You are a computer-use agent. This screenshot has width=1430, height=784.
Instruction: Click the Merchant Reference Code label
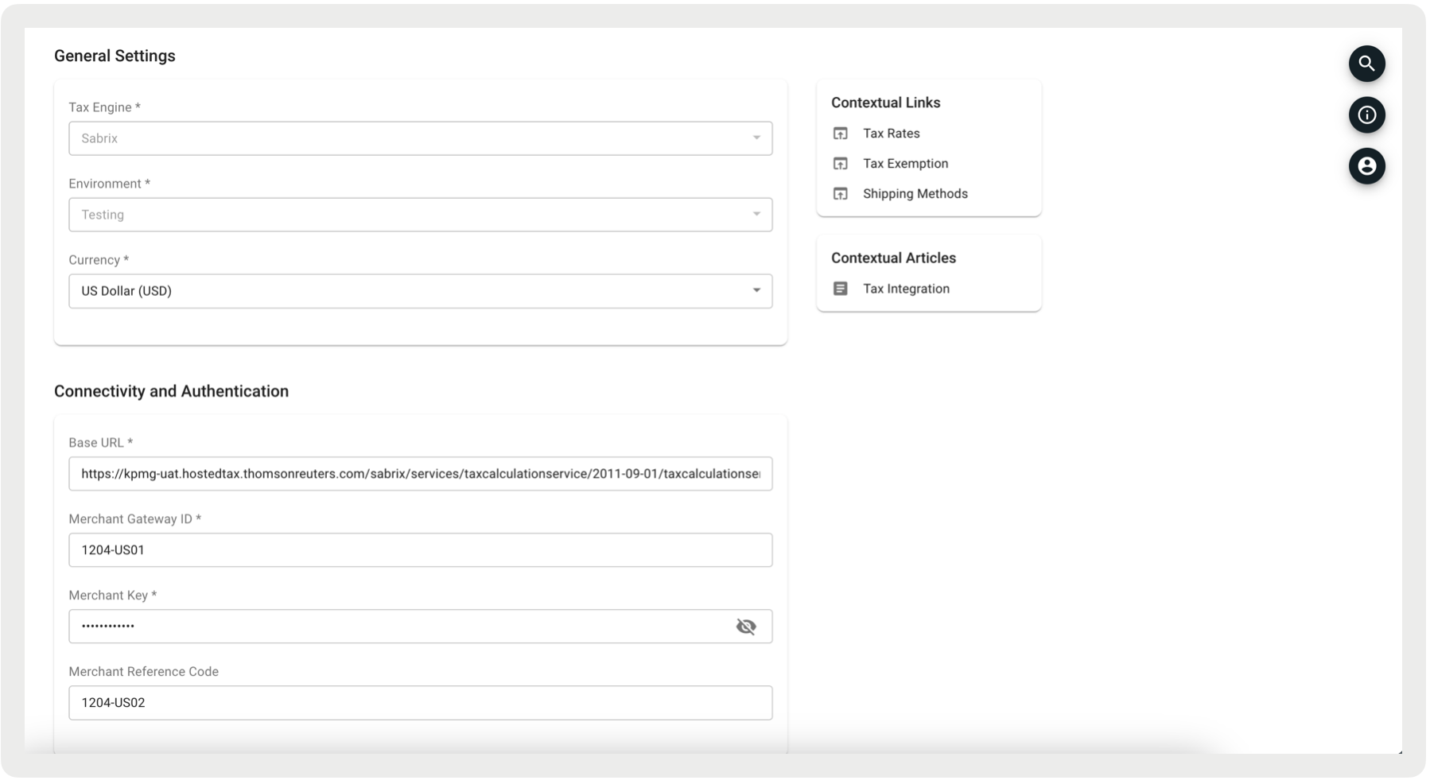(143, 672)
